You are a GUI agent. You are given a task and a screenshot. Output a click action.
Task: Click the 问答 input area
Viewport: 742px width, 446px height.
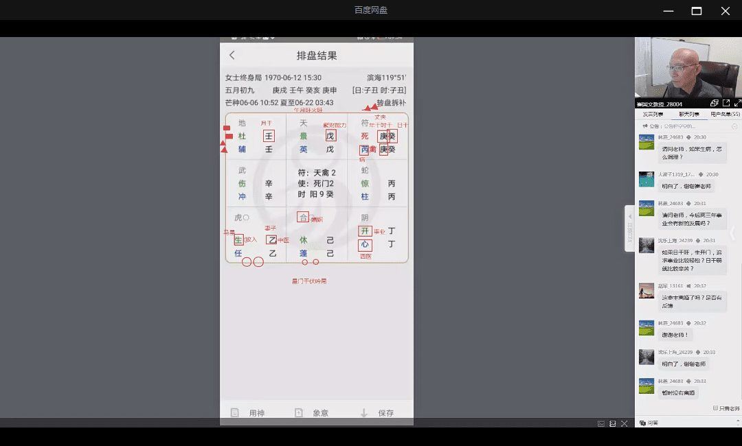pos(687,423)
